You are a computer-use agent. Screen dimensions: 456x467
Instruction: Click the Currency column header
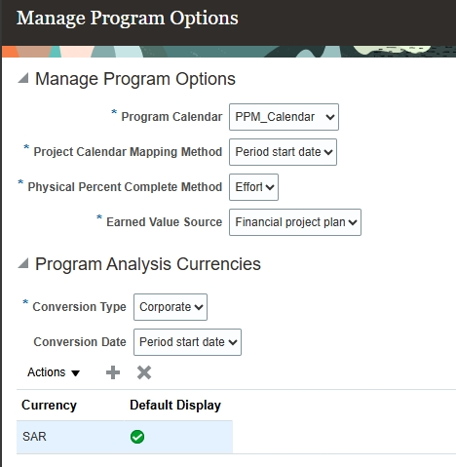[49, 406]
